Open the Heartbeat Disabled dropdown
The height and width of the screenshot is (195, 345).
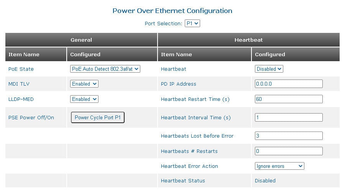(269, 69)
